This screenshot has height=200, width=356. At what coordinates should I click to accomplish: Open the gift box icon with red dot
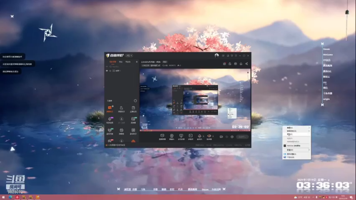(224, 64)
